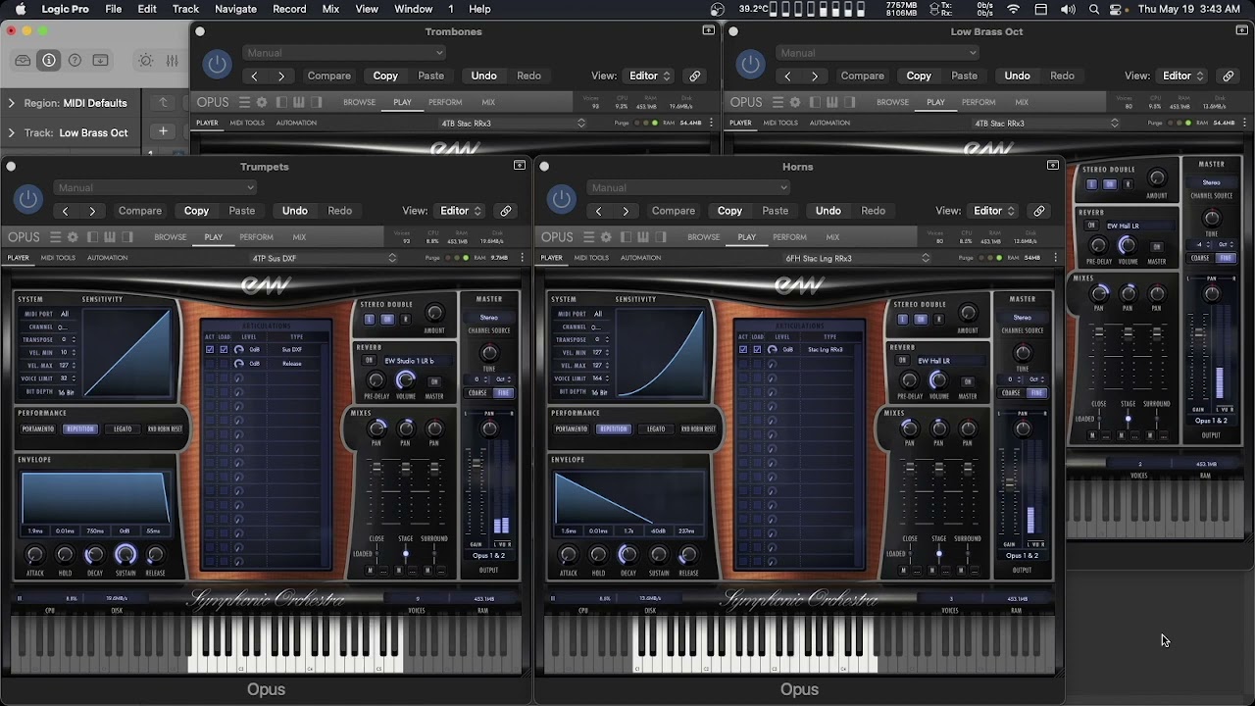The image size is (1255, 706).
Task: Open the Logic Pro inspector info icon
Action: click(48, 61)
